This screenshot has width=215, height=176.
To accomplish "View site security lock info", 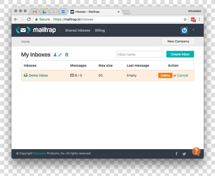I will tap(36, 19).
